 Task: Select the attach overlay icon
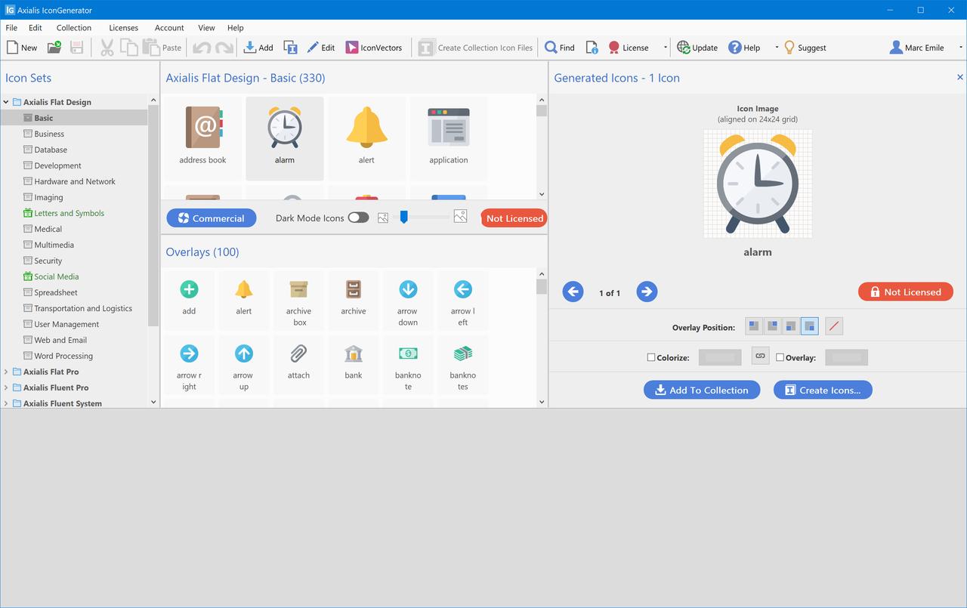pos(298,365)
